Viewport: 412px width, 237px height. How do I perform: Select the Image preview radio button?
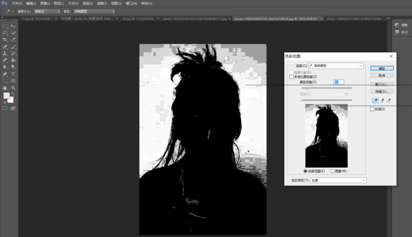[x=333, y=171]
